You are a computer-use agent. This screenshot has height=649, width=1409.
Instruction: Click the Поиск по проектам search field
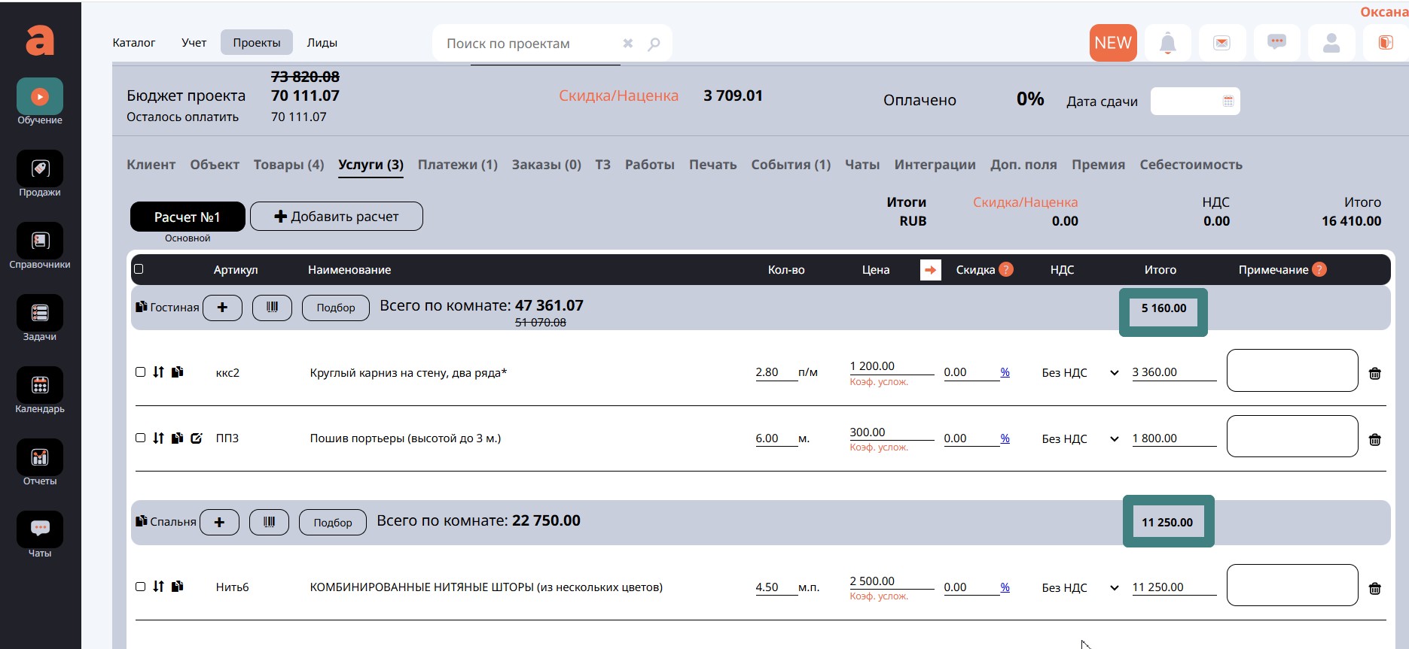coord(527,44)
